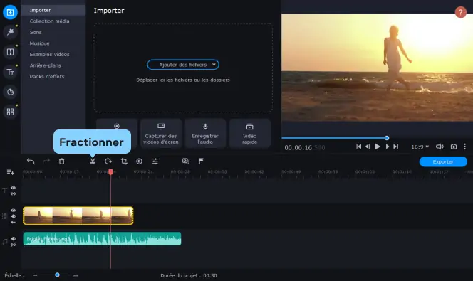Take a snapshot with camera icon
473x281 pixels.
(453, 147)
